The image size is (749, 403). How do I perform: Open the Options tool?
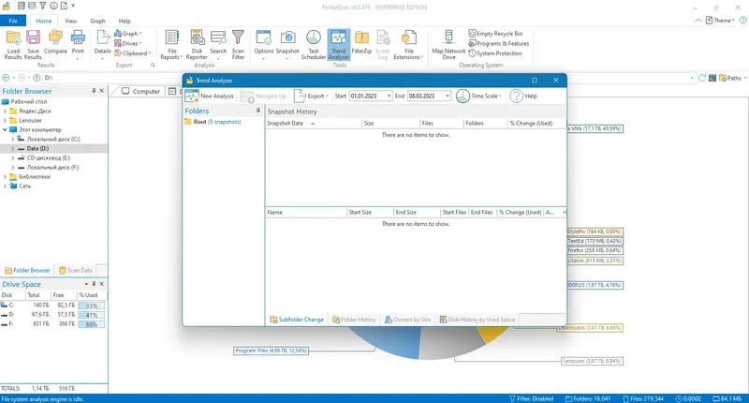[264, 44]
